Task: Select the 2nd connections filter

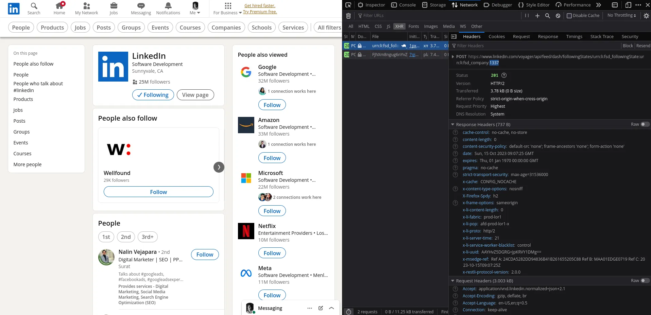Action: coord(126,237)
